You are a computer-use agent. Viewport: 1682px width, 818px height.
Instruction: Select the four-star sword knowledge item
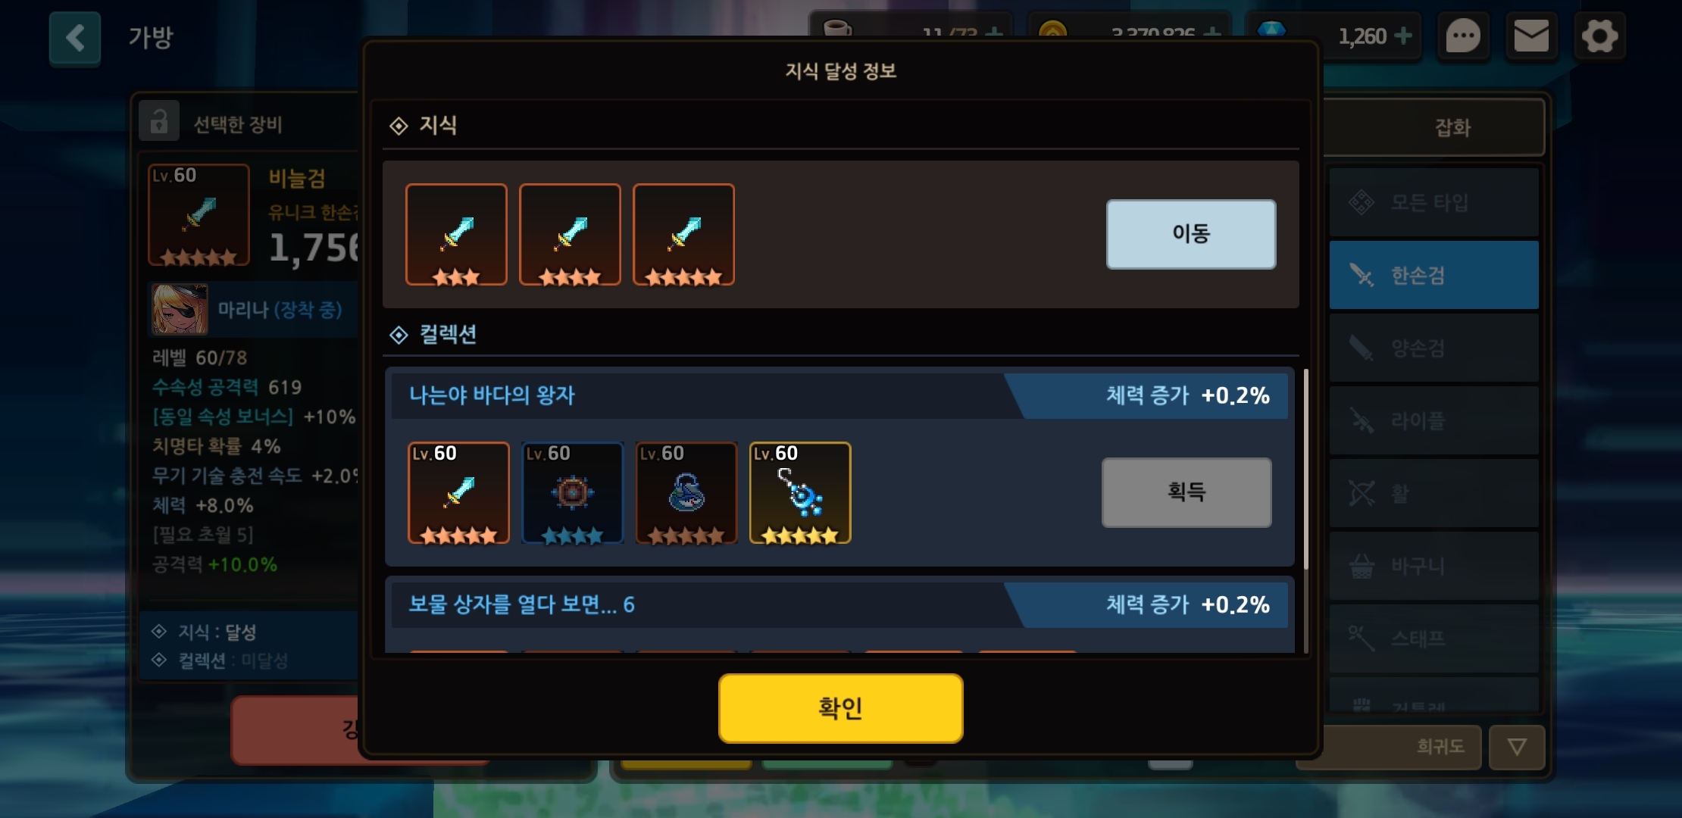coord(570,235)
